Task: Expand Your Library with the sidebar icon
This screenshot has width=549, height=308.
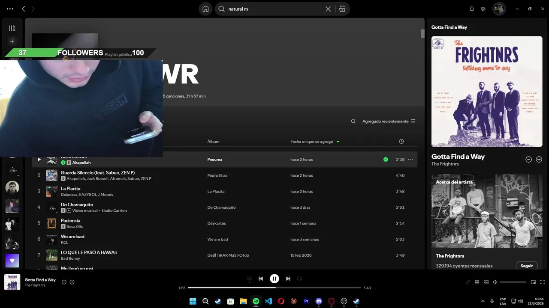Action: click(12, 28)
